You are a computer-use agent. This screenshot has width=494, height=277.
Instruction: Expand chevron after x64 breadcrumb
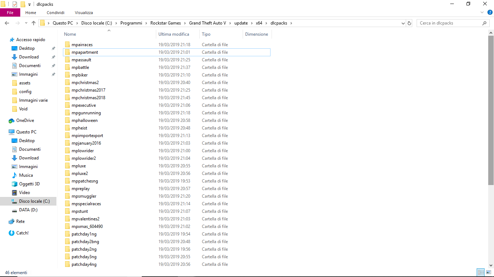pos(267,23)
